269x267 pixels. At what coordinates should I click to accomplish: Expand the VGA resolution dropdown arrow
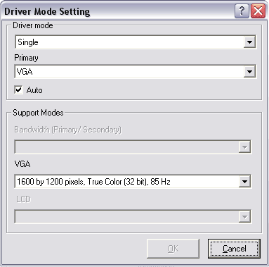tap(244, 182)
